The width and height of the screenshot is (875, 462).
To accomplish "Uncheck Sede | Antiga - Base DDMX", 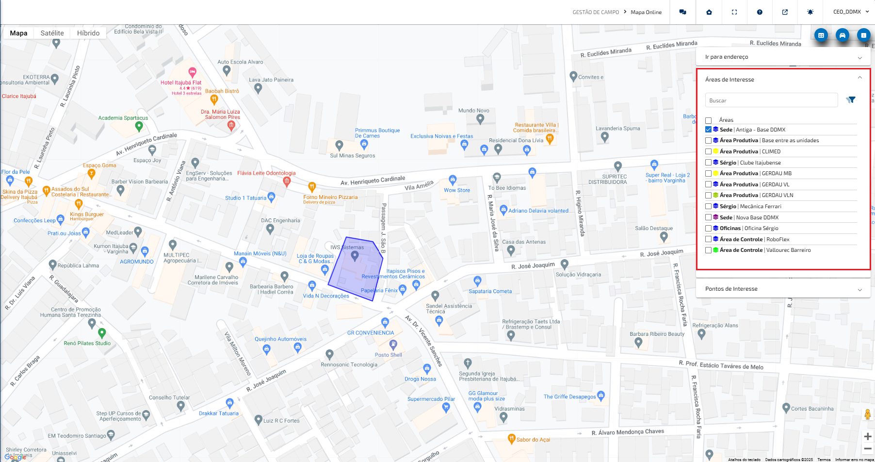I will pos(708,130).
